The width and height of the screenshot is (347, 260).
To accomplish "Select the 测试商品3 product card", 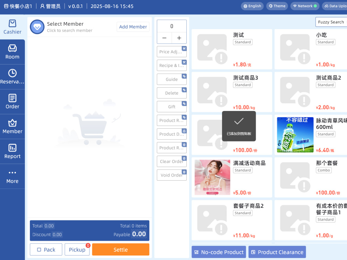I will tap(232, 92).
